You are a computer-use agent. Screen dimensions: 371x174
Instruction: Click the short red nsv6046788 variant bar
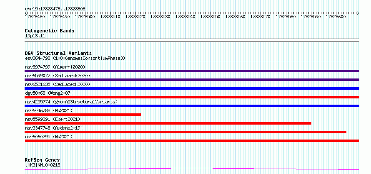(83, 115)
